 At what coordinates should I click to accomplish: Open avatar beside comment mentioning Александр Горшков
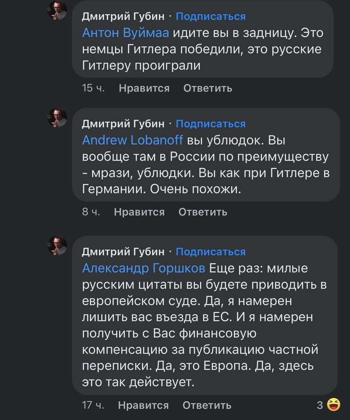tap(57, 245)
